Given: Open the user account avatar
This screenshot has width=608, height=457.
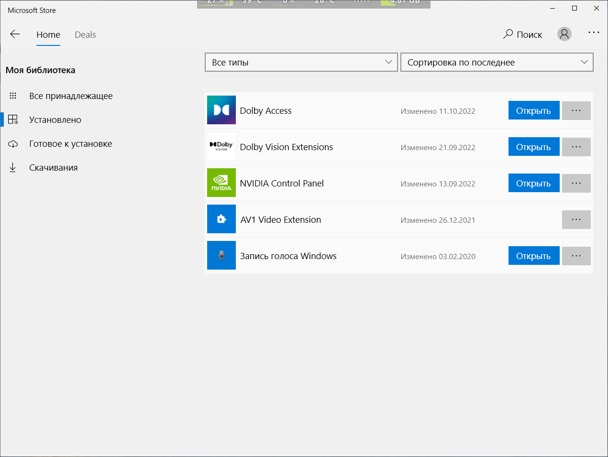Looking at the screenshot, I should (564, 34).
